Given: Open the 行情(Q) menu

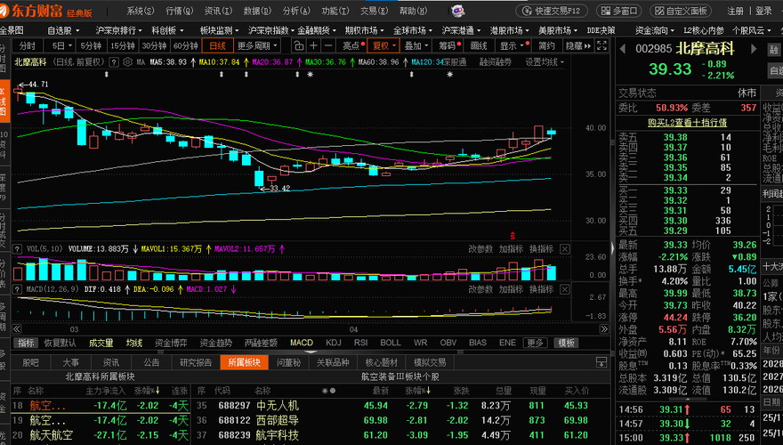Looking at the screenshot, I should pos(179,11).
